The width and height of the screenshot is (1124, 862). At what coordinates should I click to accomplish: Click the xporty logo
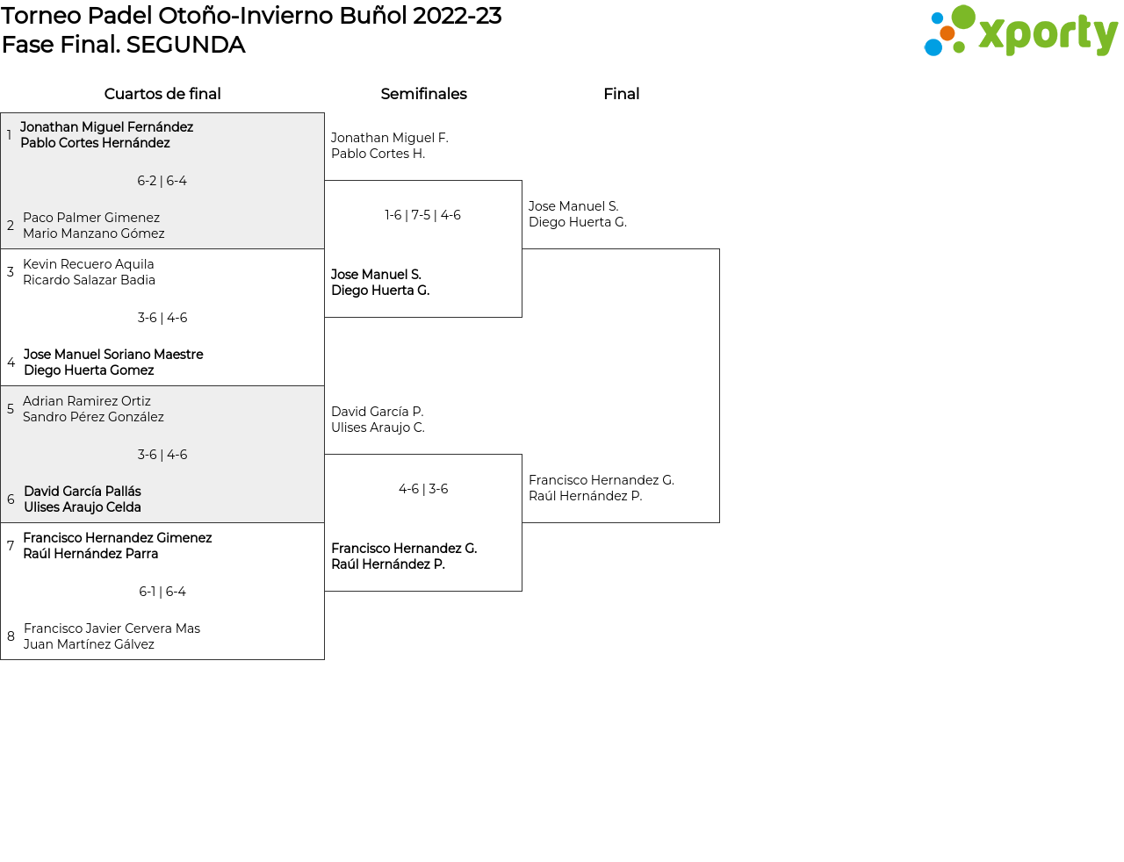(1020, 32)
